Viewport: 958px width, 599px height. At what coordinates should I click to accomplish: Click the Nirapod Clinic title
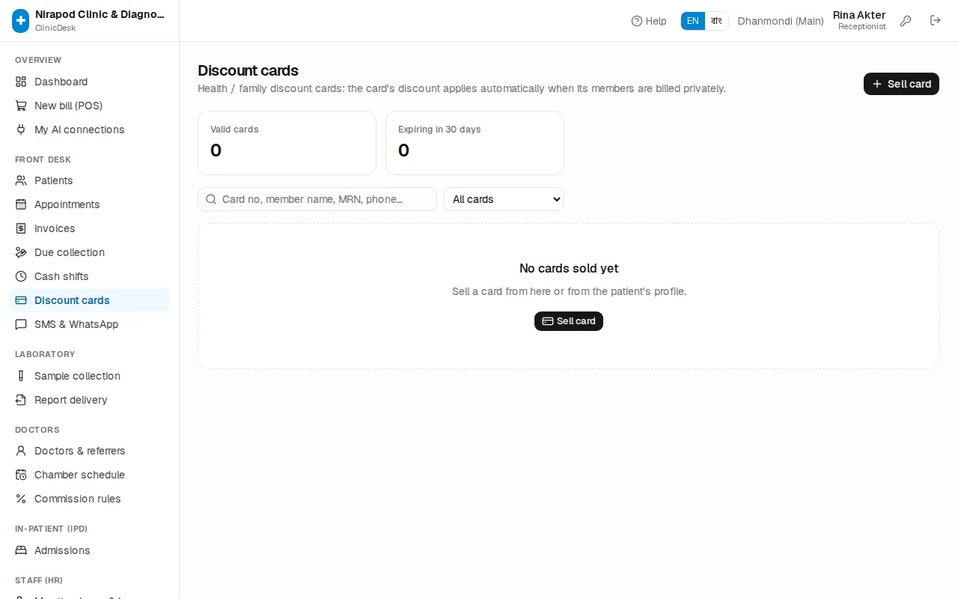pos(100,14)
